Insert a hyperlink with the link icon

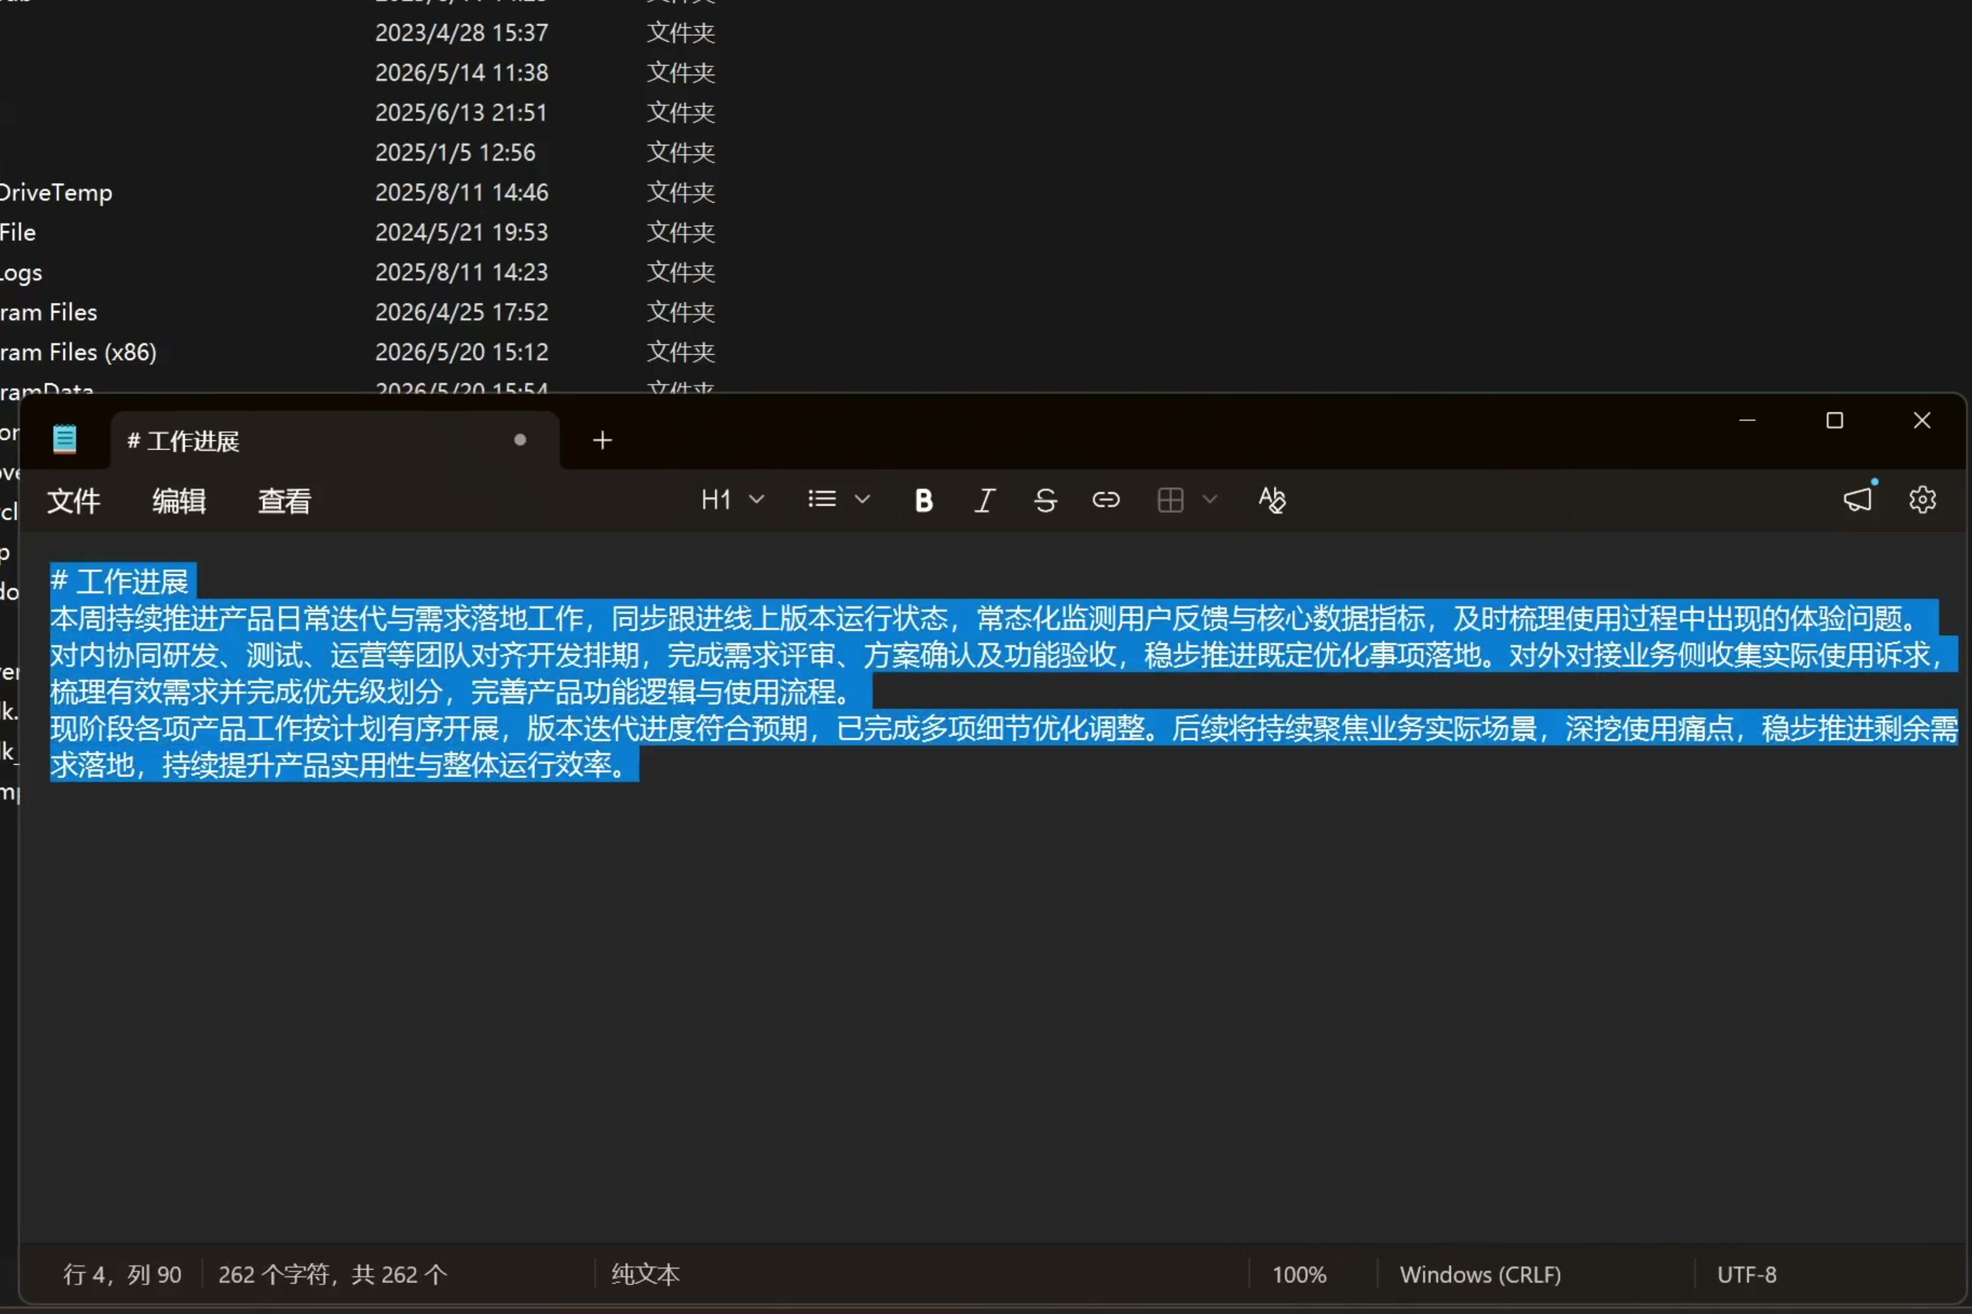coord(1106,500)
